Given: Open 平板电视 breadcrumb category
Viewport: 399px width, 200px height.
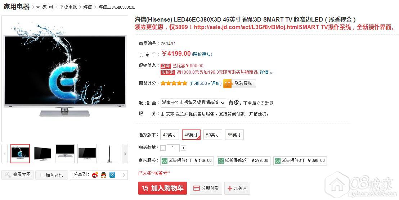Looking at the screenshot, I should coord(68,7).
